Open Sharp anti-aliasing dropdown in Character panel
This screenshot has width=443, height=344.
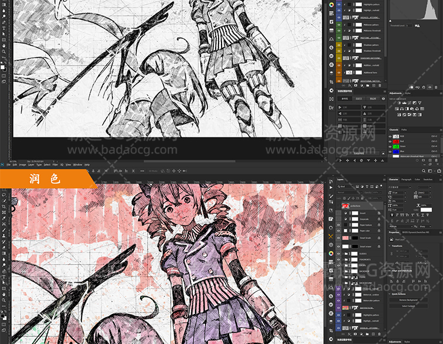(x=425, y=227)
